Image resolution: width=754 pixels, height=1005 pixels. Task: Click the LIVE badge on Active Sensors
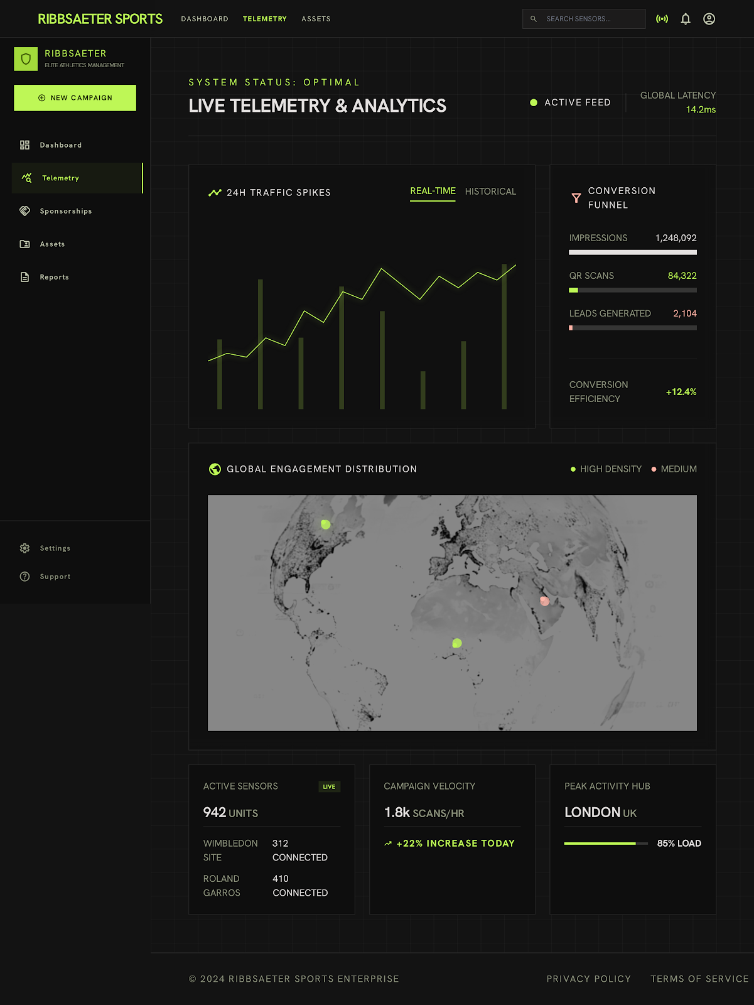pyautogui.click(x=329, y=786)
